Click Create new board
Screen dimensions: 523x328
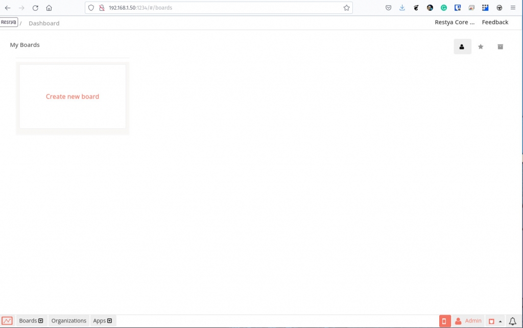click(72, 96)
